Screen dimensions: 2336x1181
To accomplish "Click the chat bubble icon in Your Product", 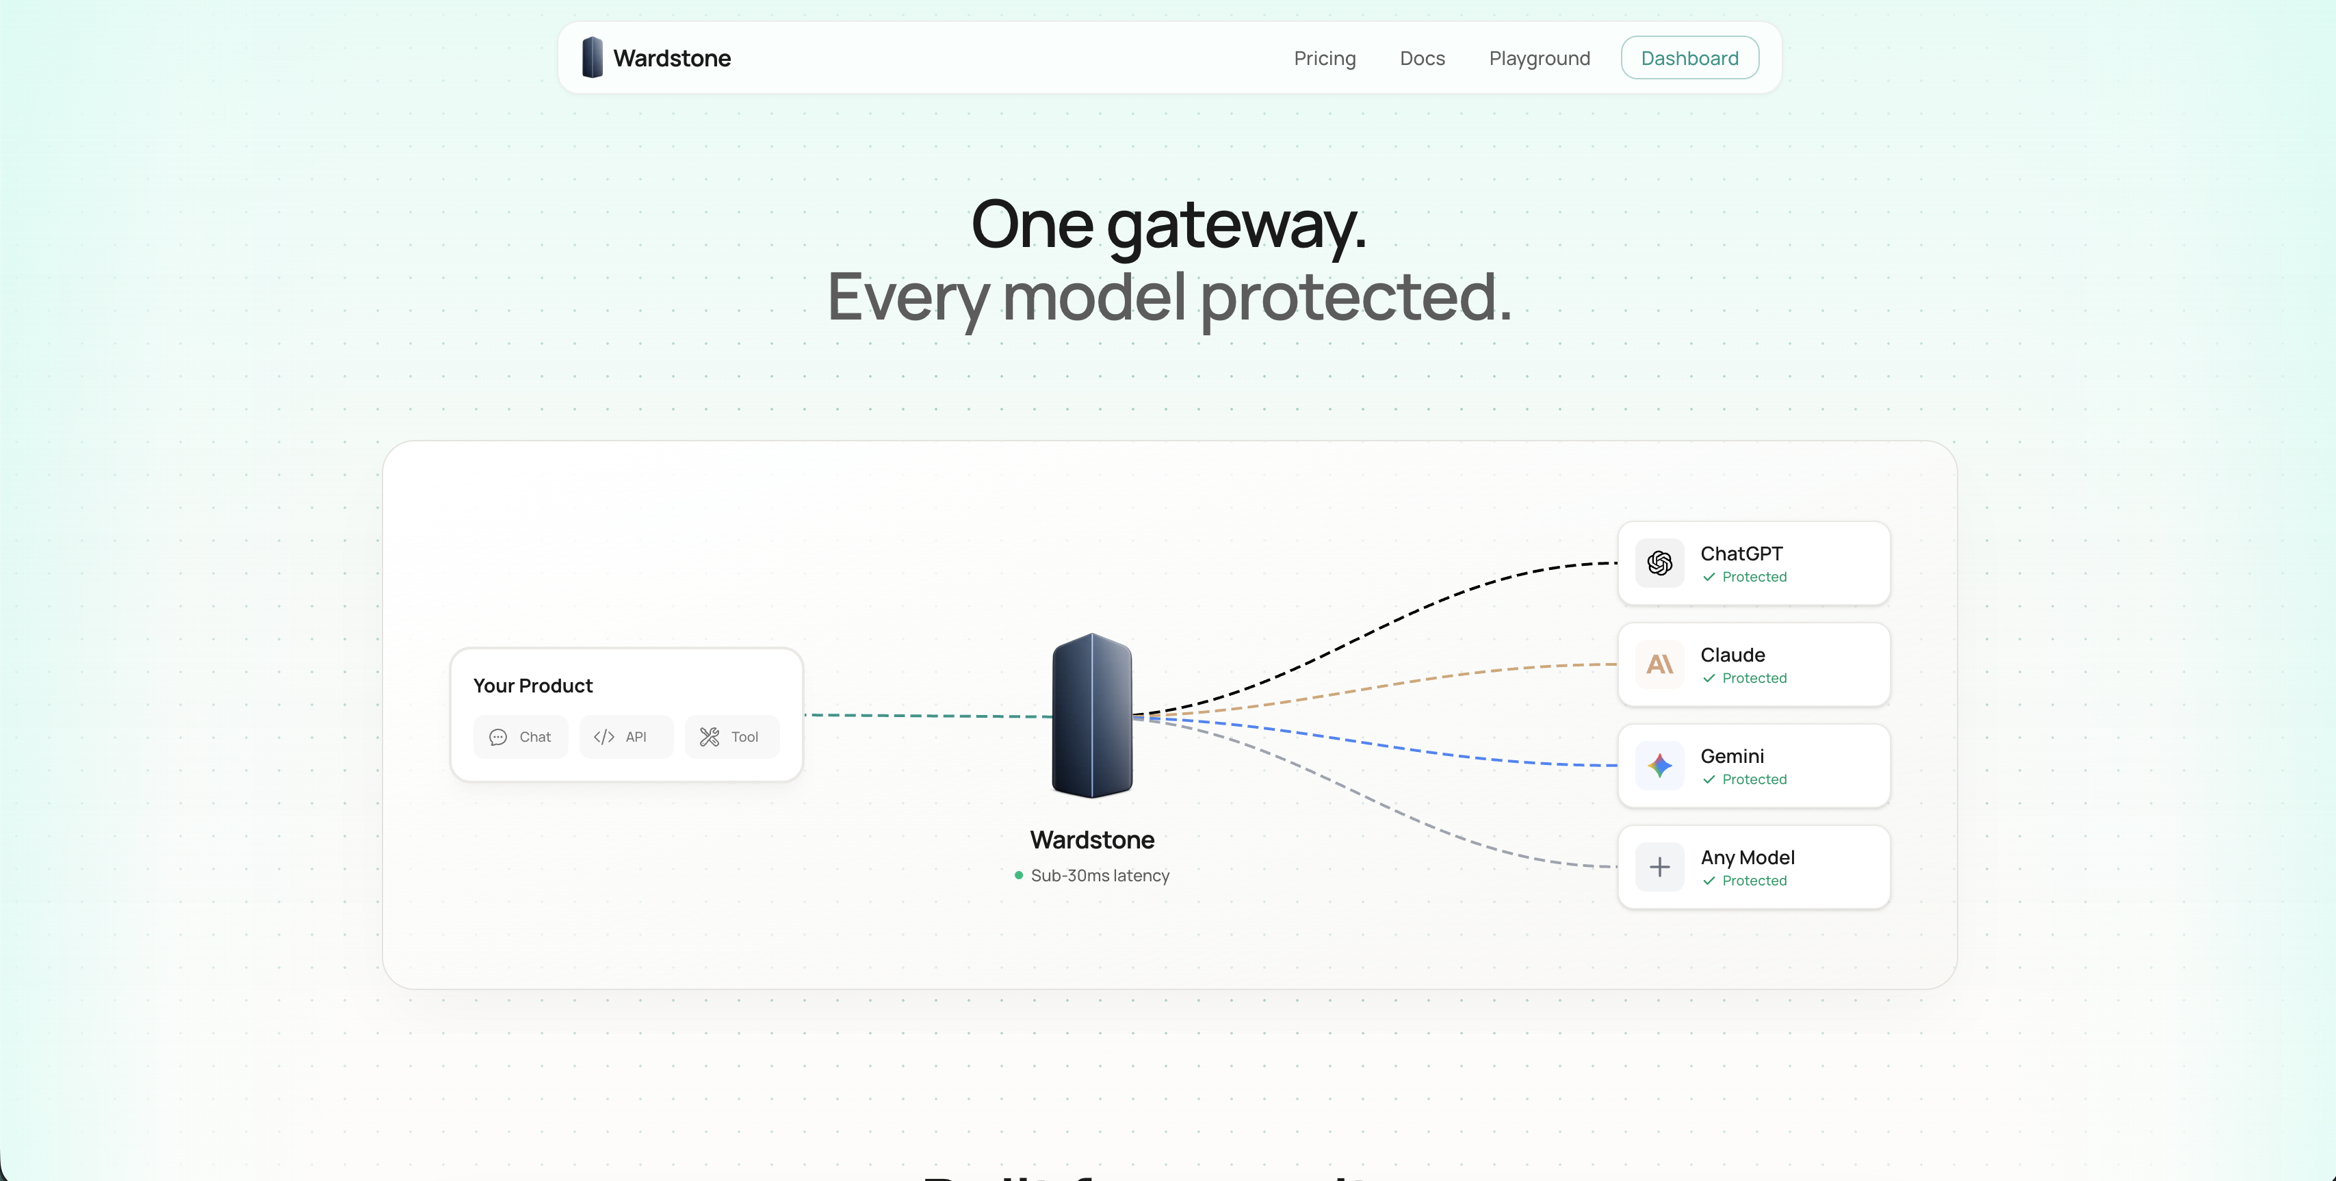I will (498, 738).
